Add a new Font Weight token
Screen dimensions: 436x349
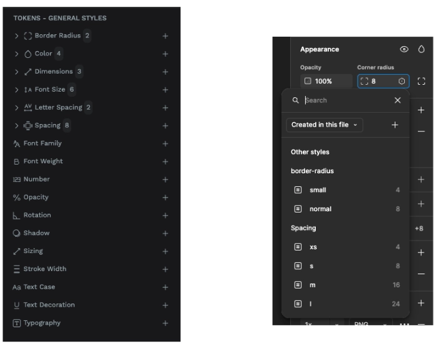click(165, 161)
